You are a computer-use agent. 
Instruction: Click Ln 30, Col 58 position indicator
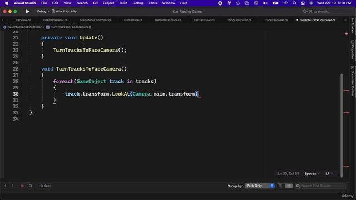(288, 173)
